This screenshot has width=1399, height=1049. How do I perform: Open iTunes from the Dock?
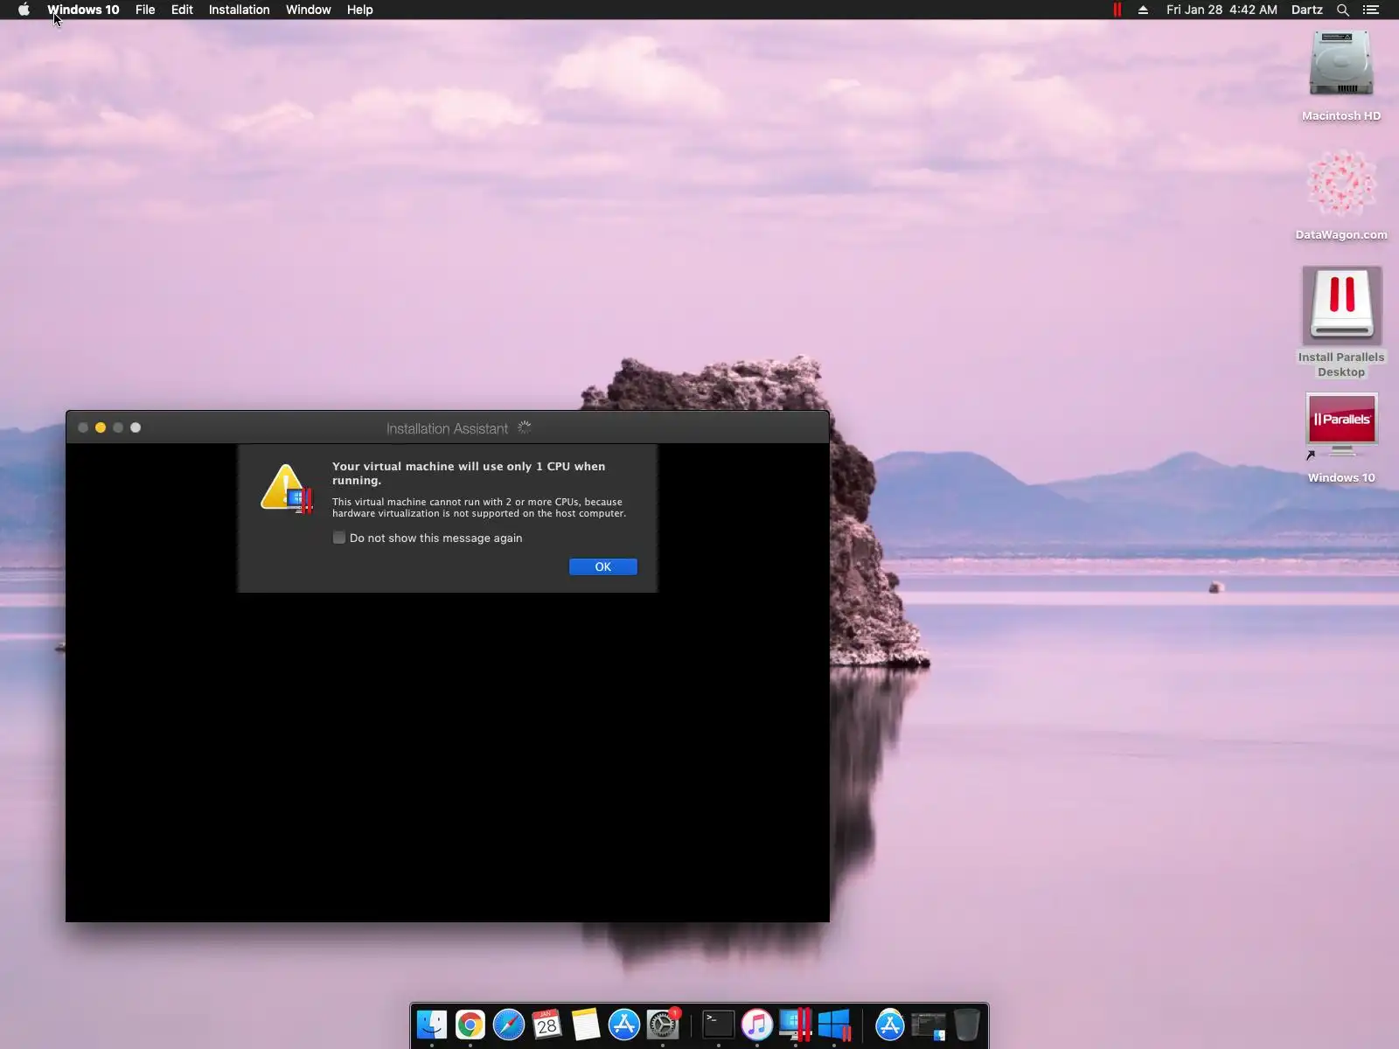(757, 1025)
